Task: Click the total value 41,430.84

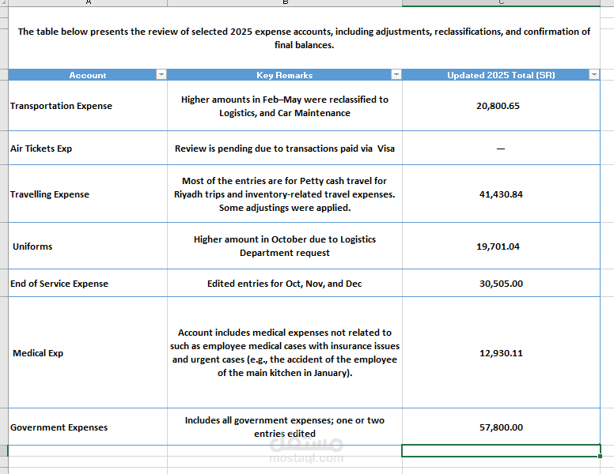Action: [501, 194]
